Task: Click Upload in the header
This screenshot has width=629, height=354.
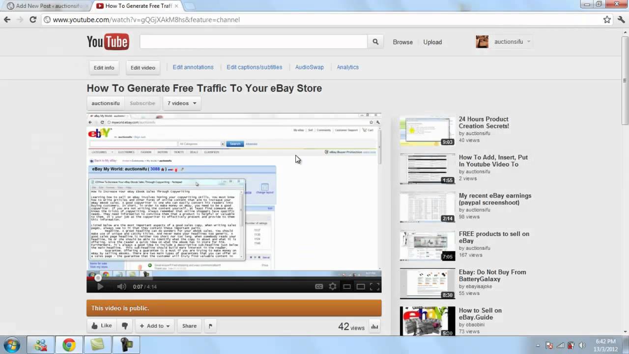Action: [432, 42]
